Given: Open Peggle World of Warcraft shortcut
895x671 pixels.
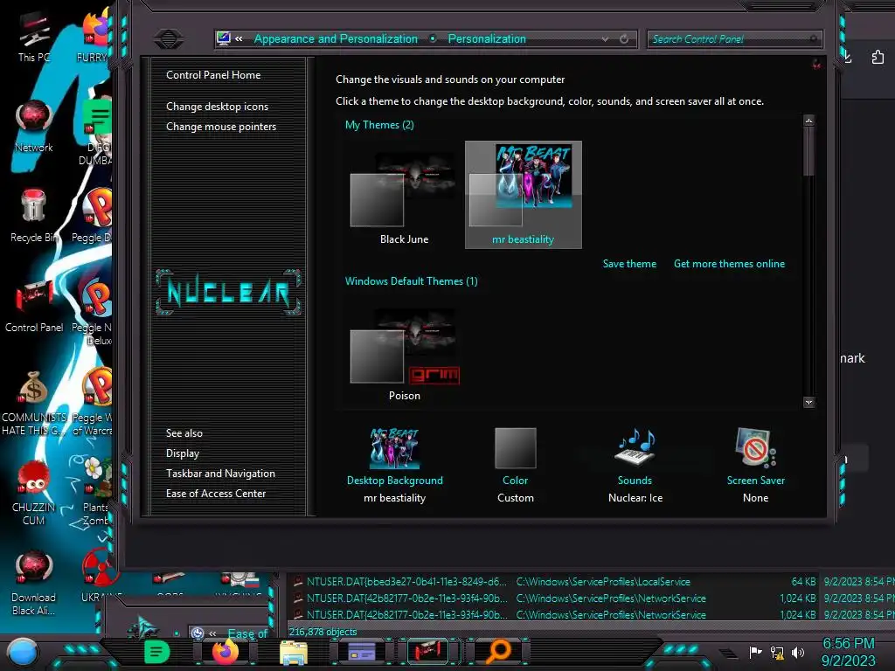Looking at the screenshot, I should (x=94, y=402).
